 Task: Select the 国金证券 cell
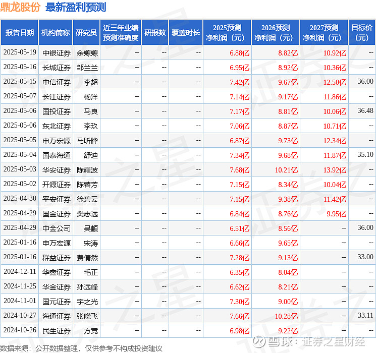(x=57, y=214)
